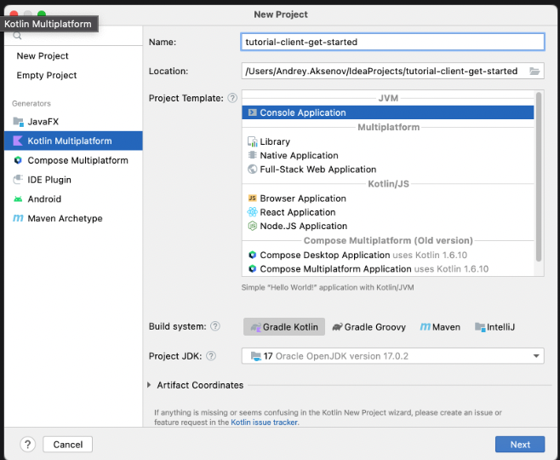The height and width of the screenshot is (460, 560).
Task: Browse location with the folder icon
Action: pos(534,71)
